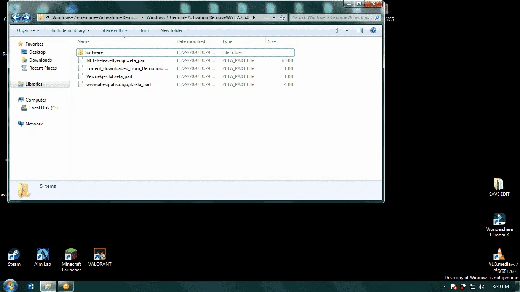Select Computer in the navigation pane
The height and width of the screenshot is (292, 520).
pyautogui.click(x=36, y=100)
